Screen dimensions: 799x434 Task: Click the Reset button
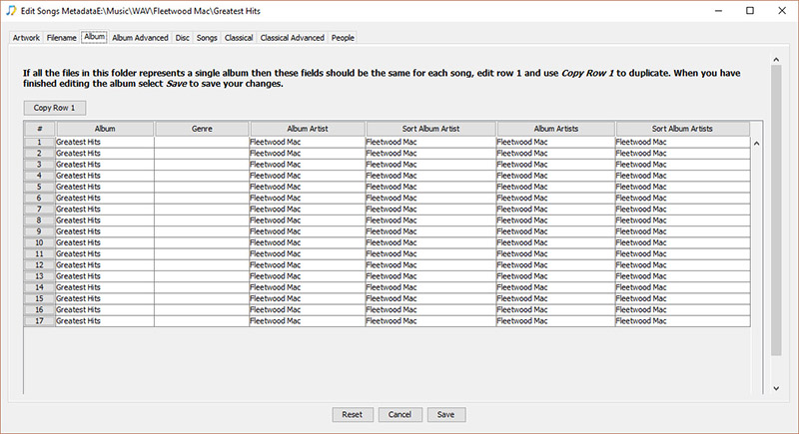pos(353,415)
